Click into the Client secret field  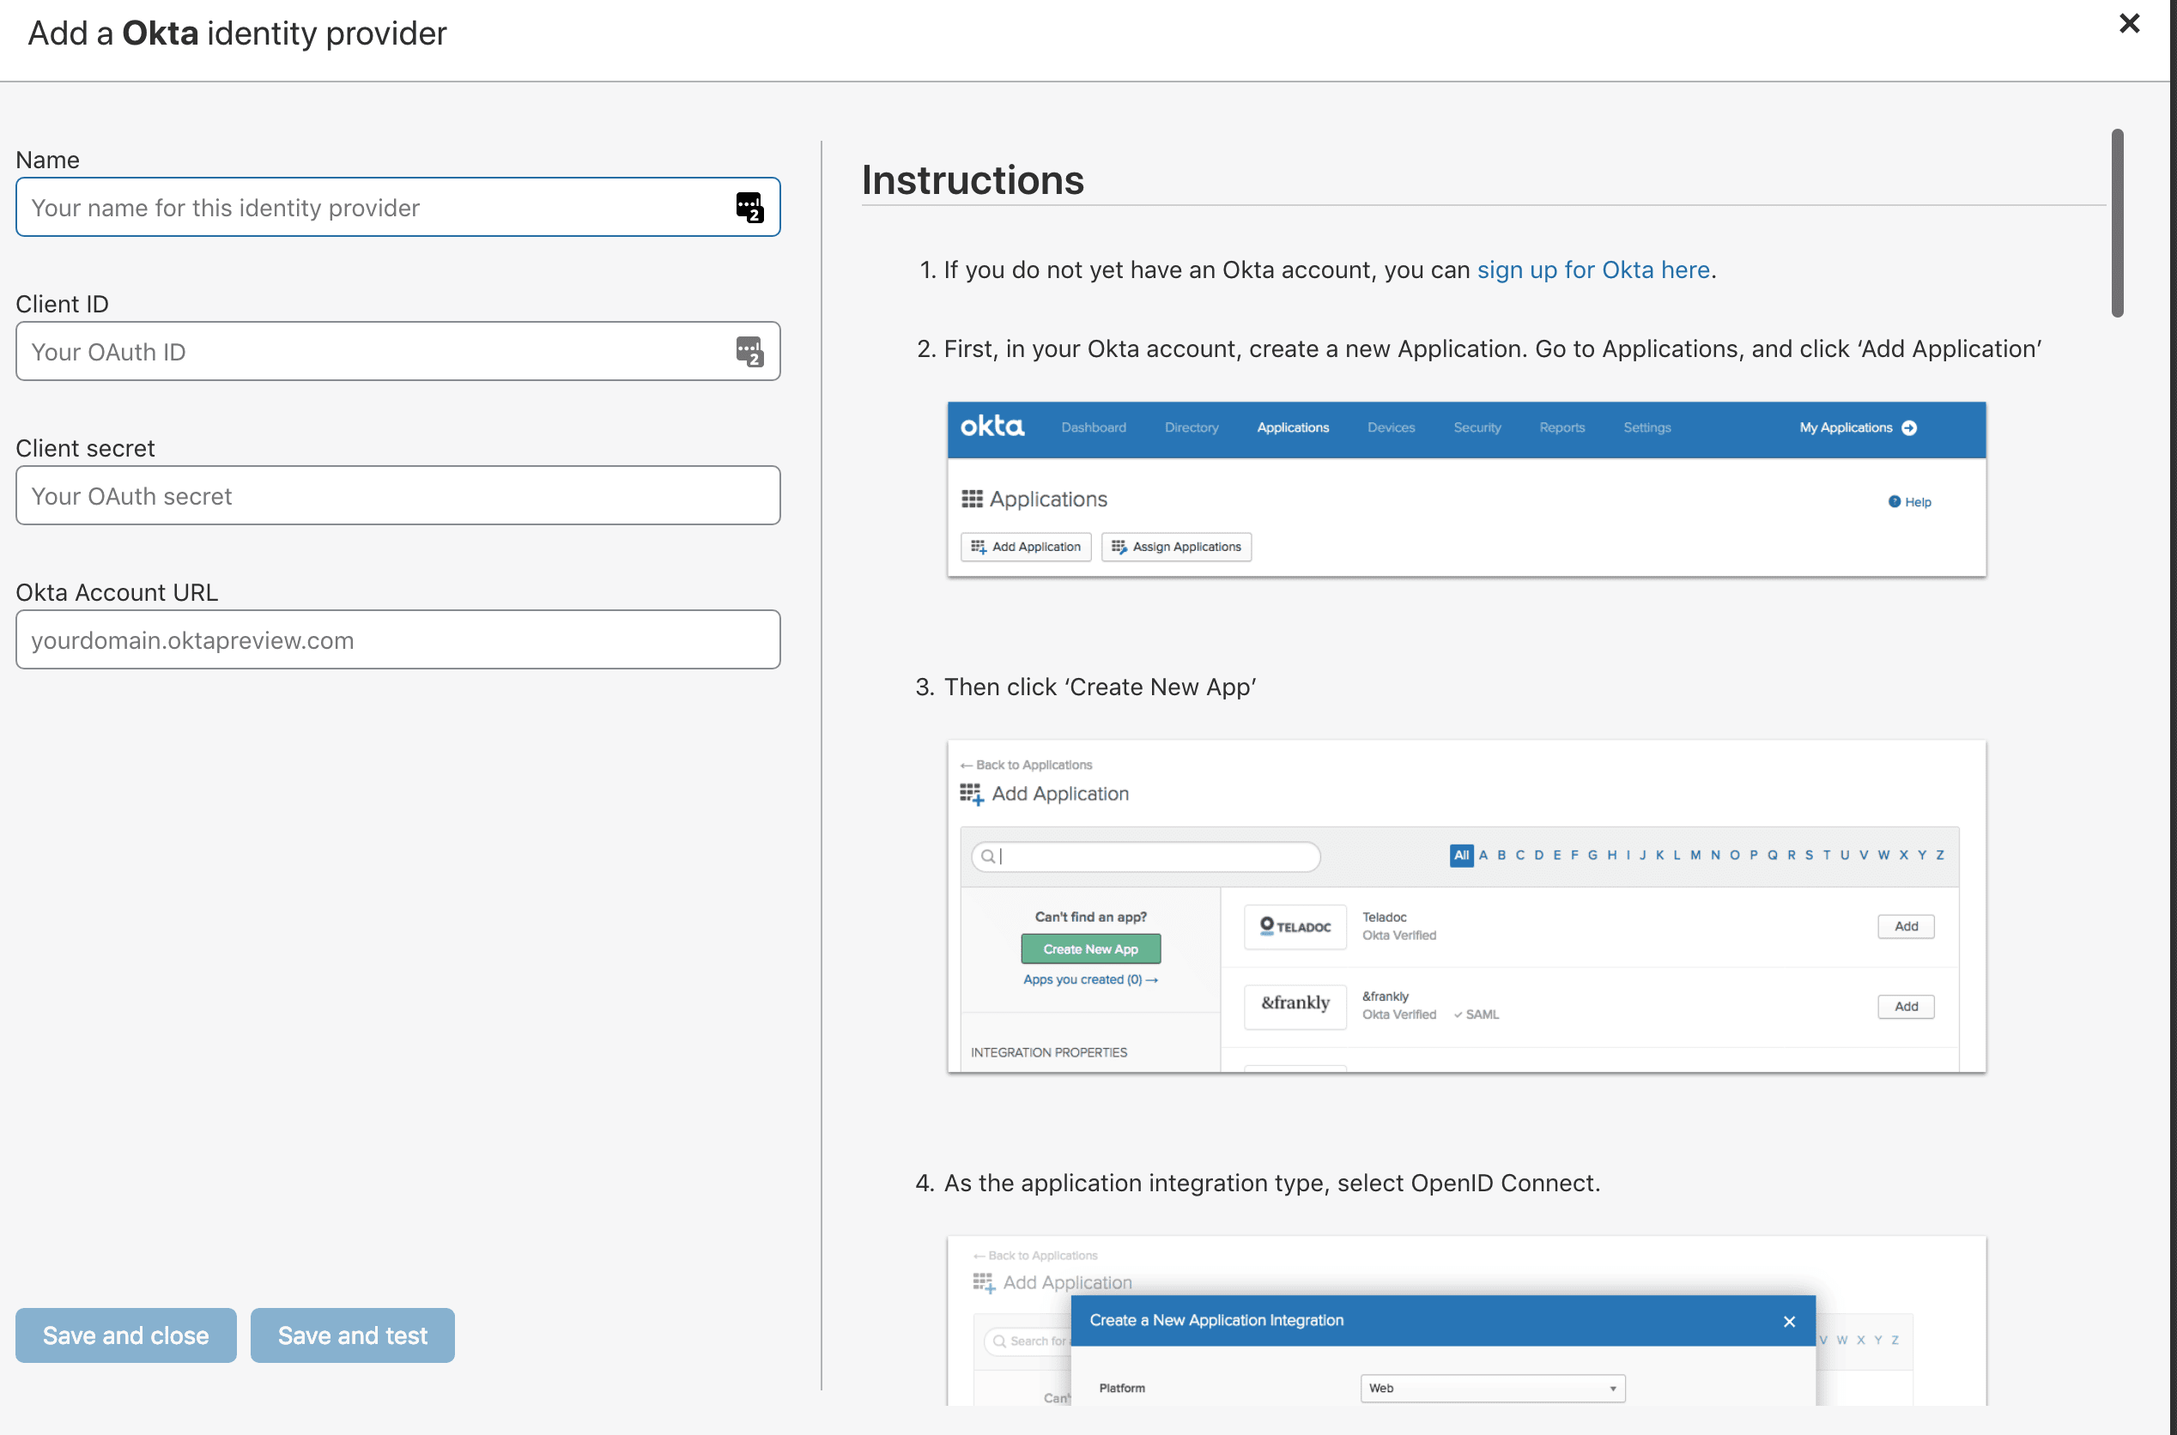pos(398,495)
